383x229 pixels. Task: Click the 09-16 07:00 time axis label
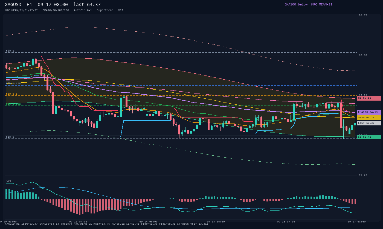(286, 222)
